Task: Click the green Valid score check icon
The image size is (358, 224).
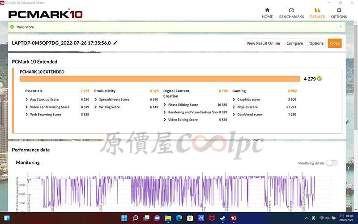Action: pos(12,27)
